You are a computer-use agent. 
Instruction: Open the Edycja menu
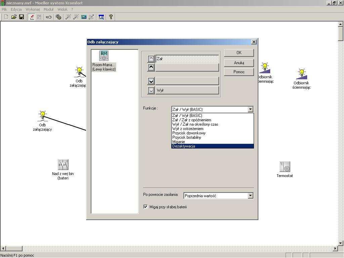pos(16,9)
